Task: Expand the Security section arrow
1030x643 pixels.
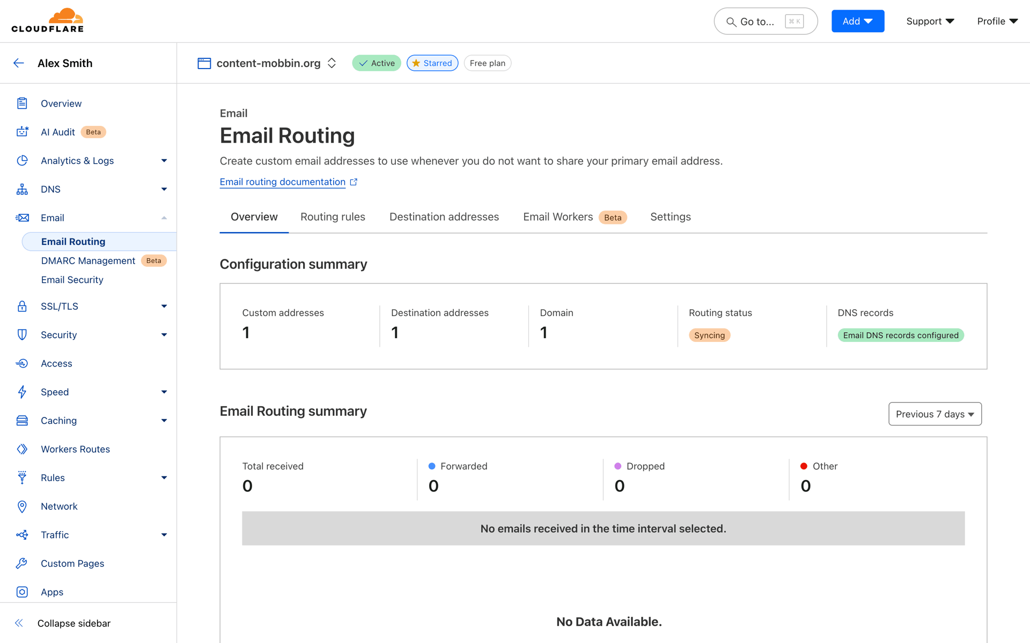Action: (x=164, y=335)
